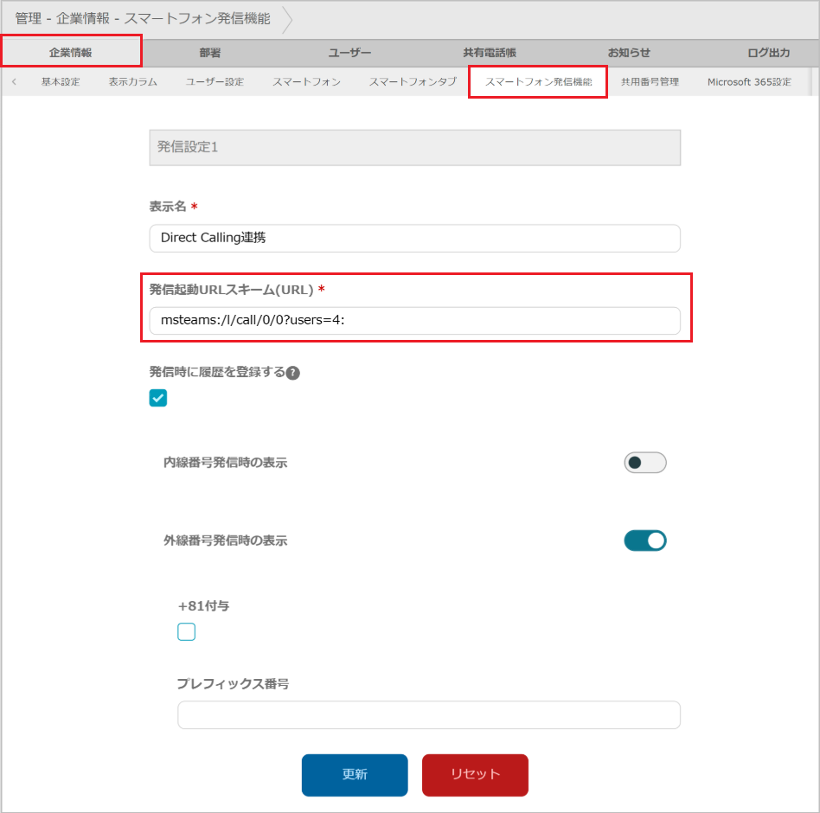
Task: Focus the 表示名 input field
Action: click(414, 238)
